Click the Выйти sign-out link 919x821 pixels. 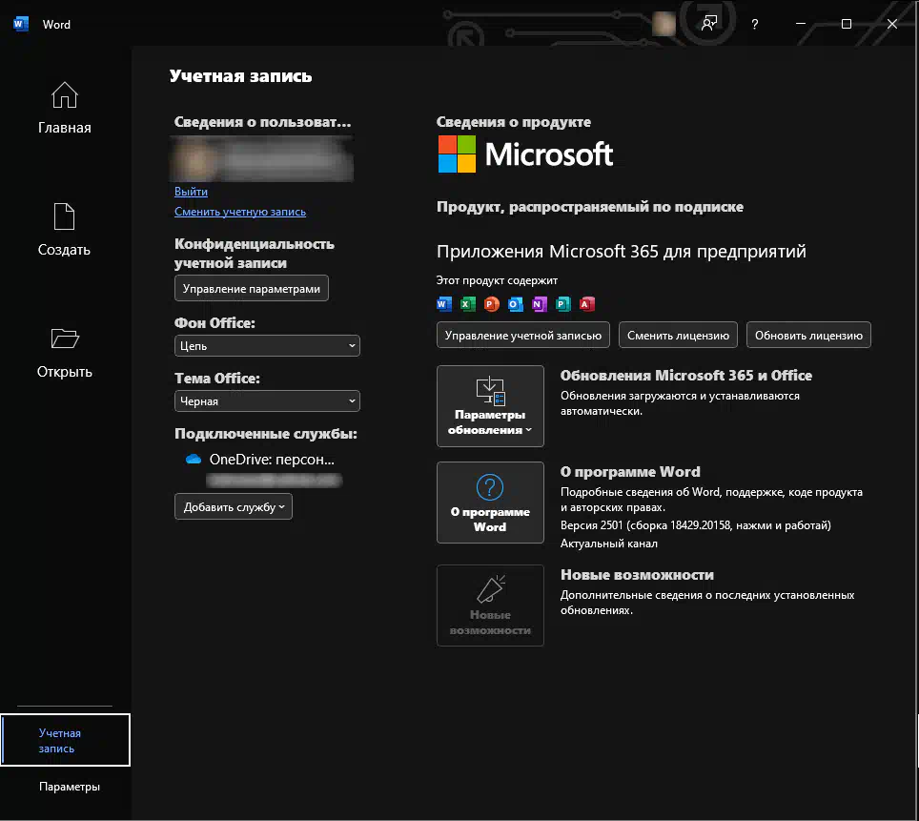191,192
